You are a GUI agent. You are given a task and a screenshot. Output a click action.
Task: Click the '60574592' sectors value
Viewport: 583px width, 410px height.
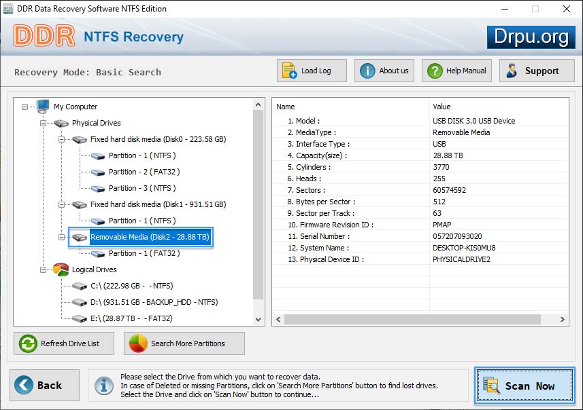click(x=449, y=190)
